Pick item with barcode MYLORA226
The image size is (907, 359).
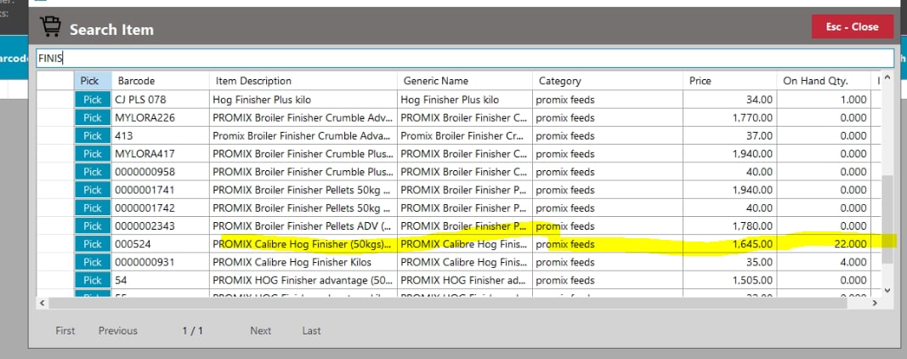click(x=92, y=117)
